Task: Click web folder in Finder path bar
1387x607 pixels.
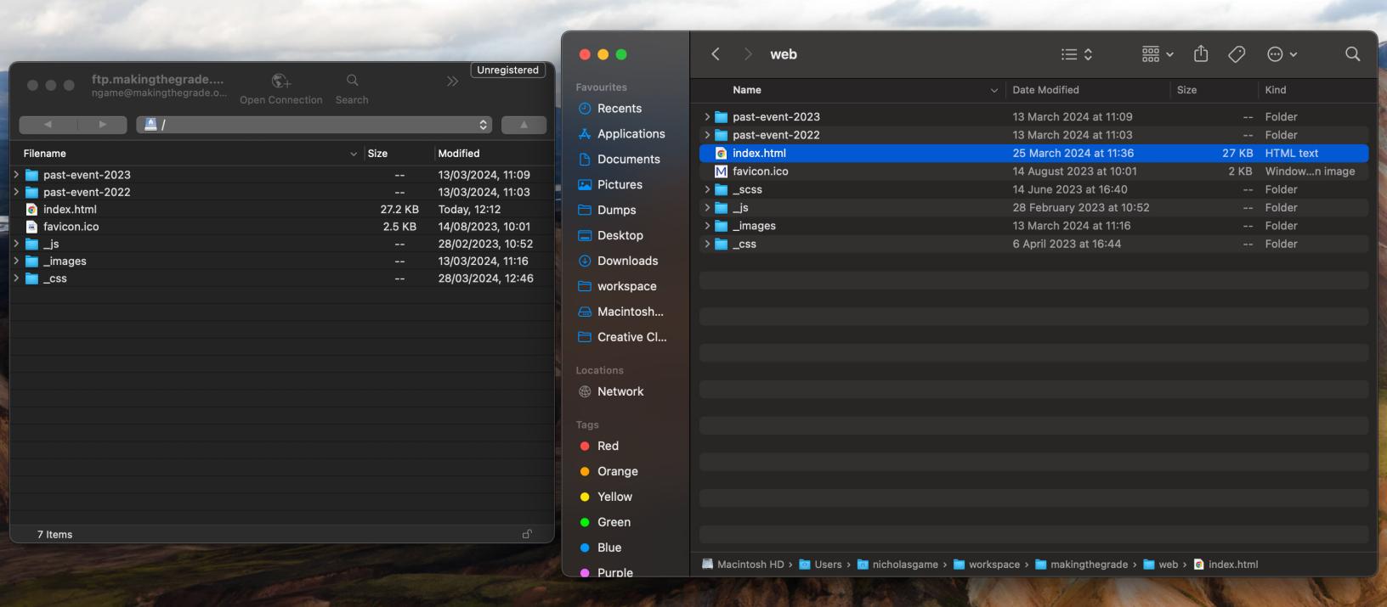Action: (x=1161, y=565)
